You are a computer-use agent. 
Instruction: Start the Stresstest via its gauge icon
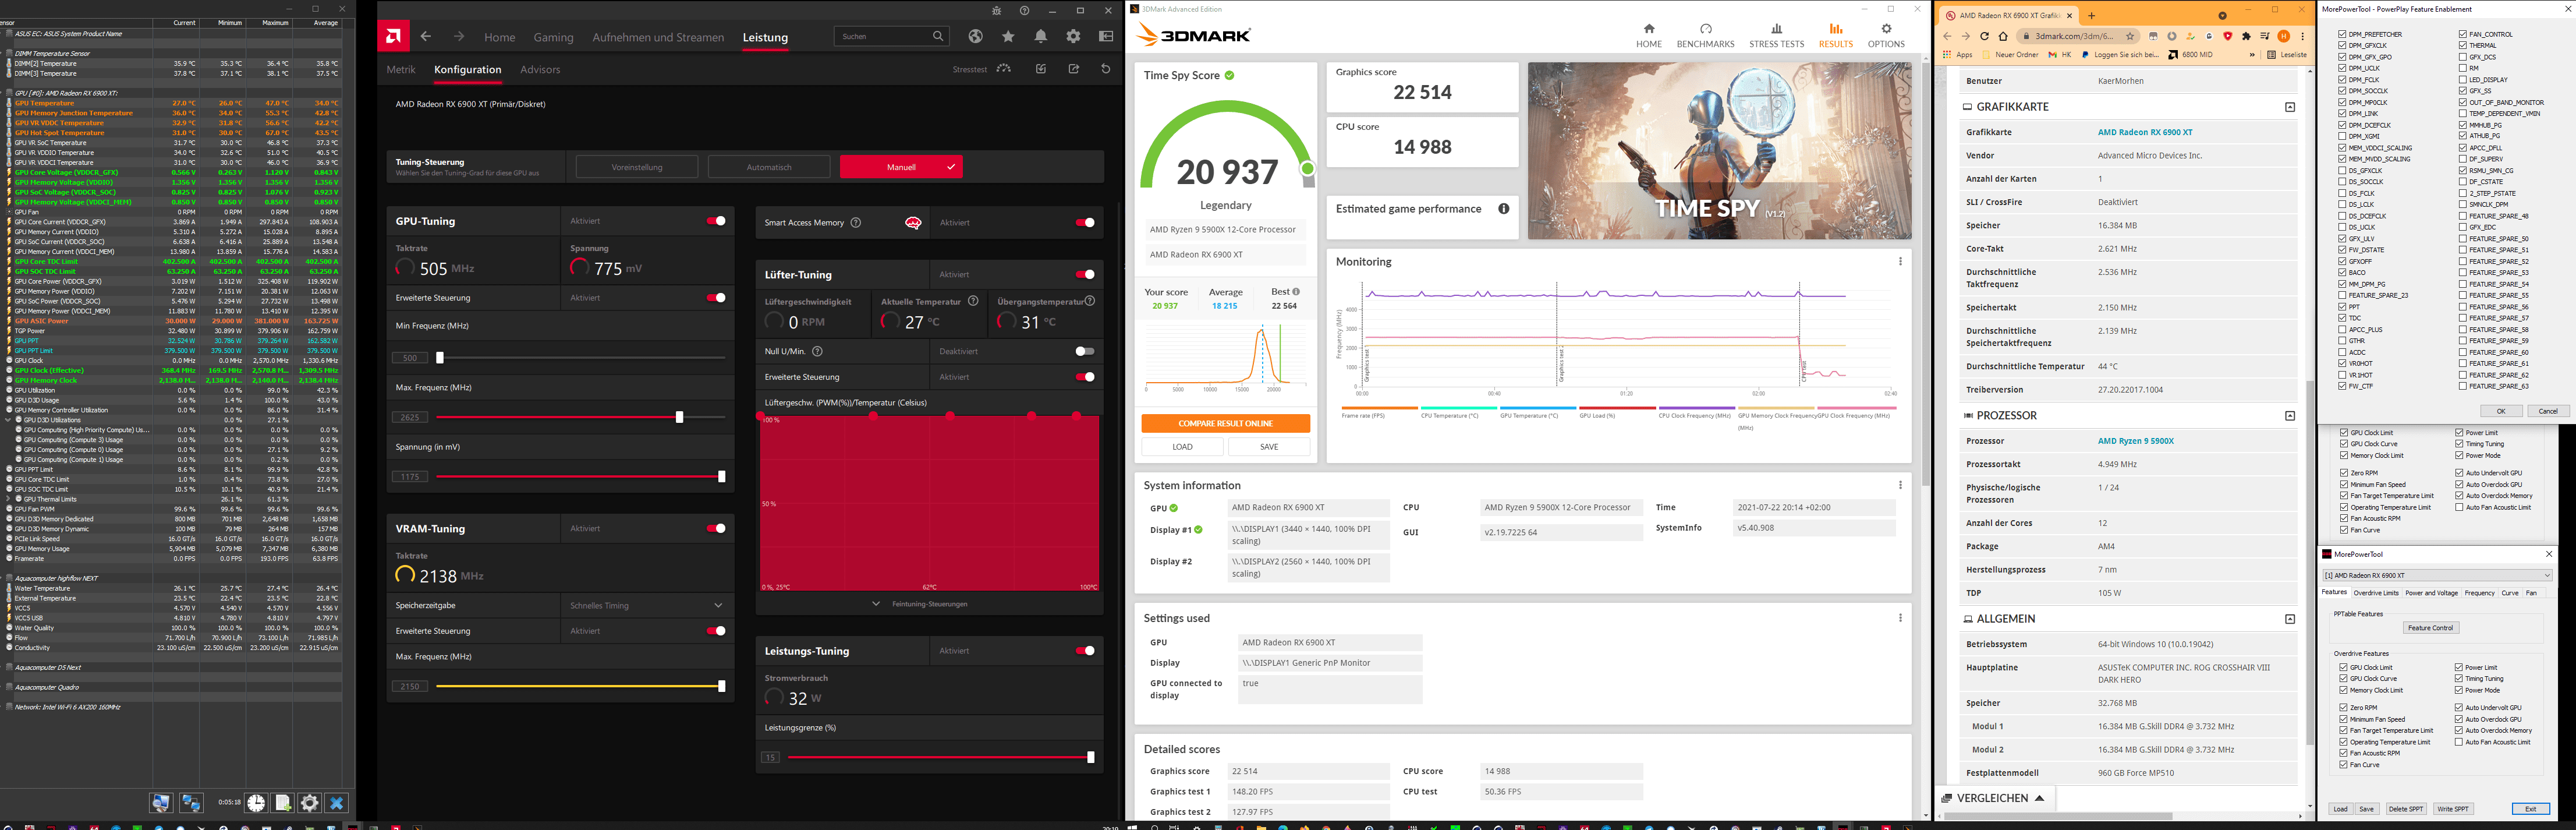[1004, 69]
